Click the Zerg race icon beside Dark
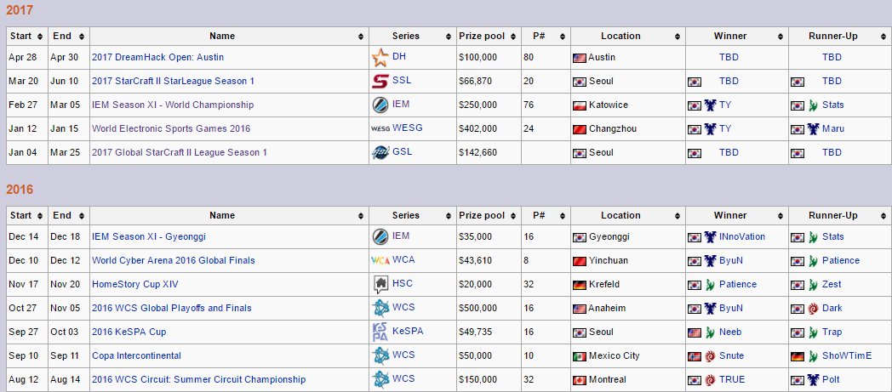The height and width of the screenshot is (392, 892). click(812, 309)
